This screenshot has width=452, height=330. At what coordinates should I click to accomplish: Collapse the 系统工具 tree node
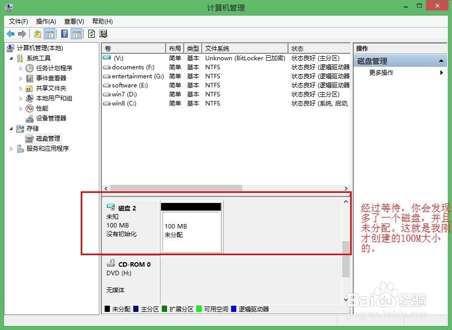pos(12,58)
